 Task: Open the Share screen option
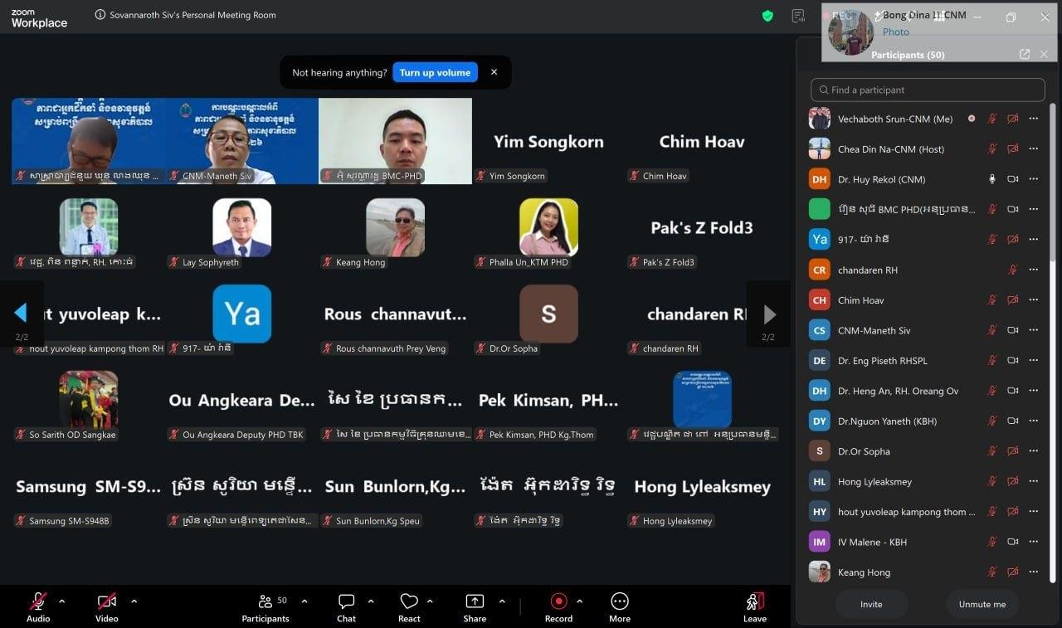click(475, 607)
